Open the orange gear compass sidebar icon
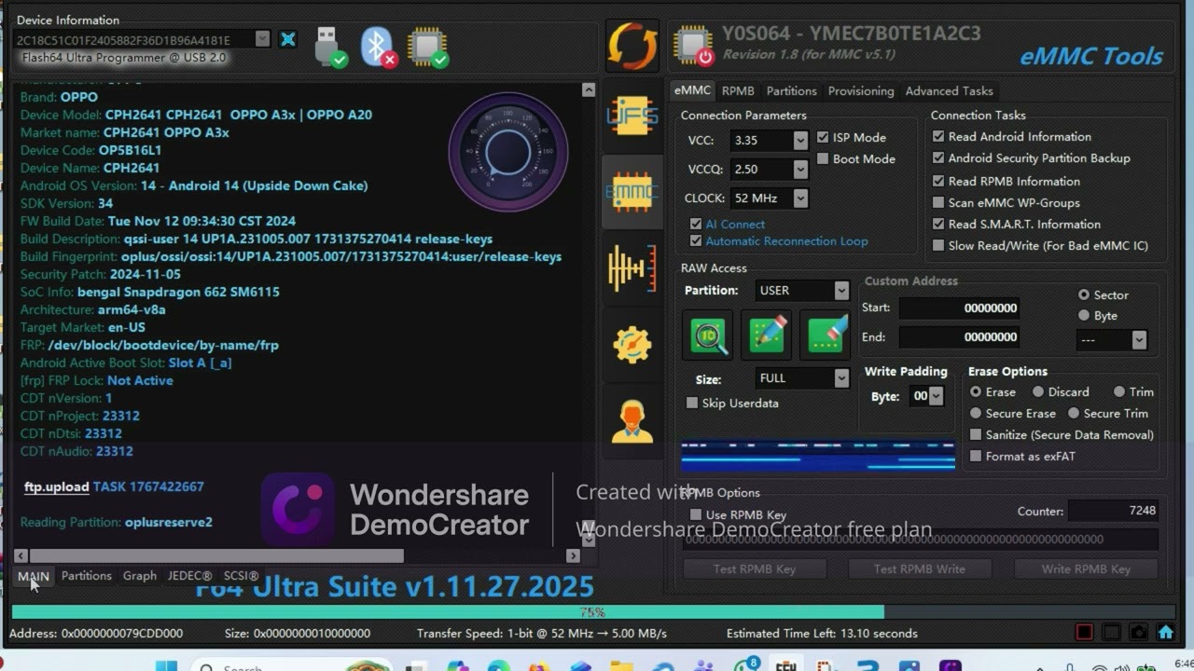The width and height of the screenshot is (1194, 671). click(x=632, y=345)
